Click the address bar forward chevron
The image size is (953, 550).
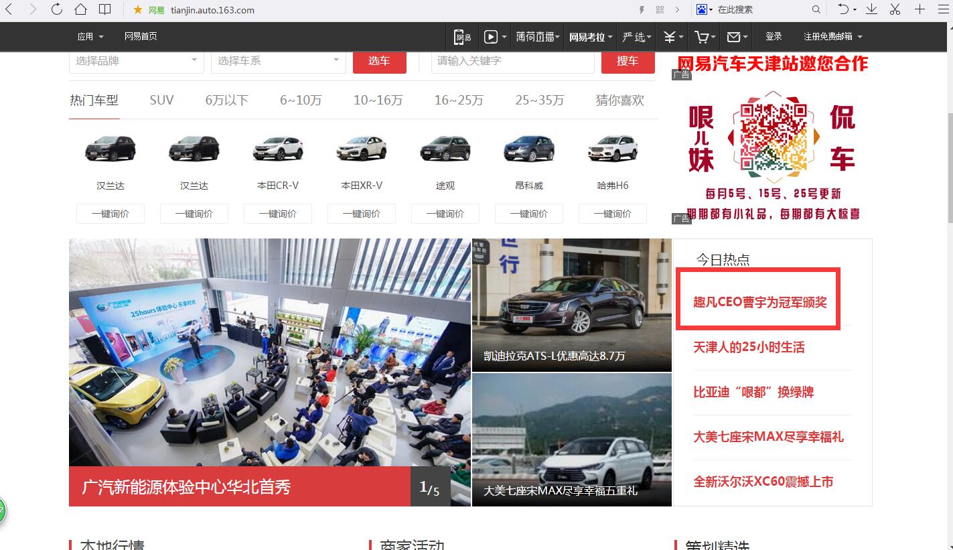click(x=678, y=10)
